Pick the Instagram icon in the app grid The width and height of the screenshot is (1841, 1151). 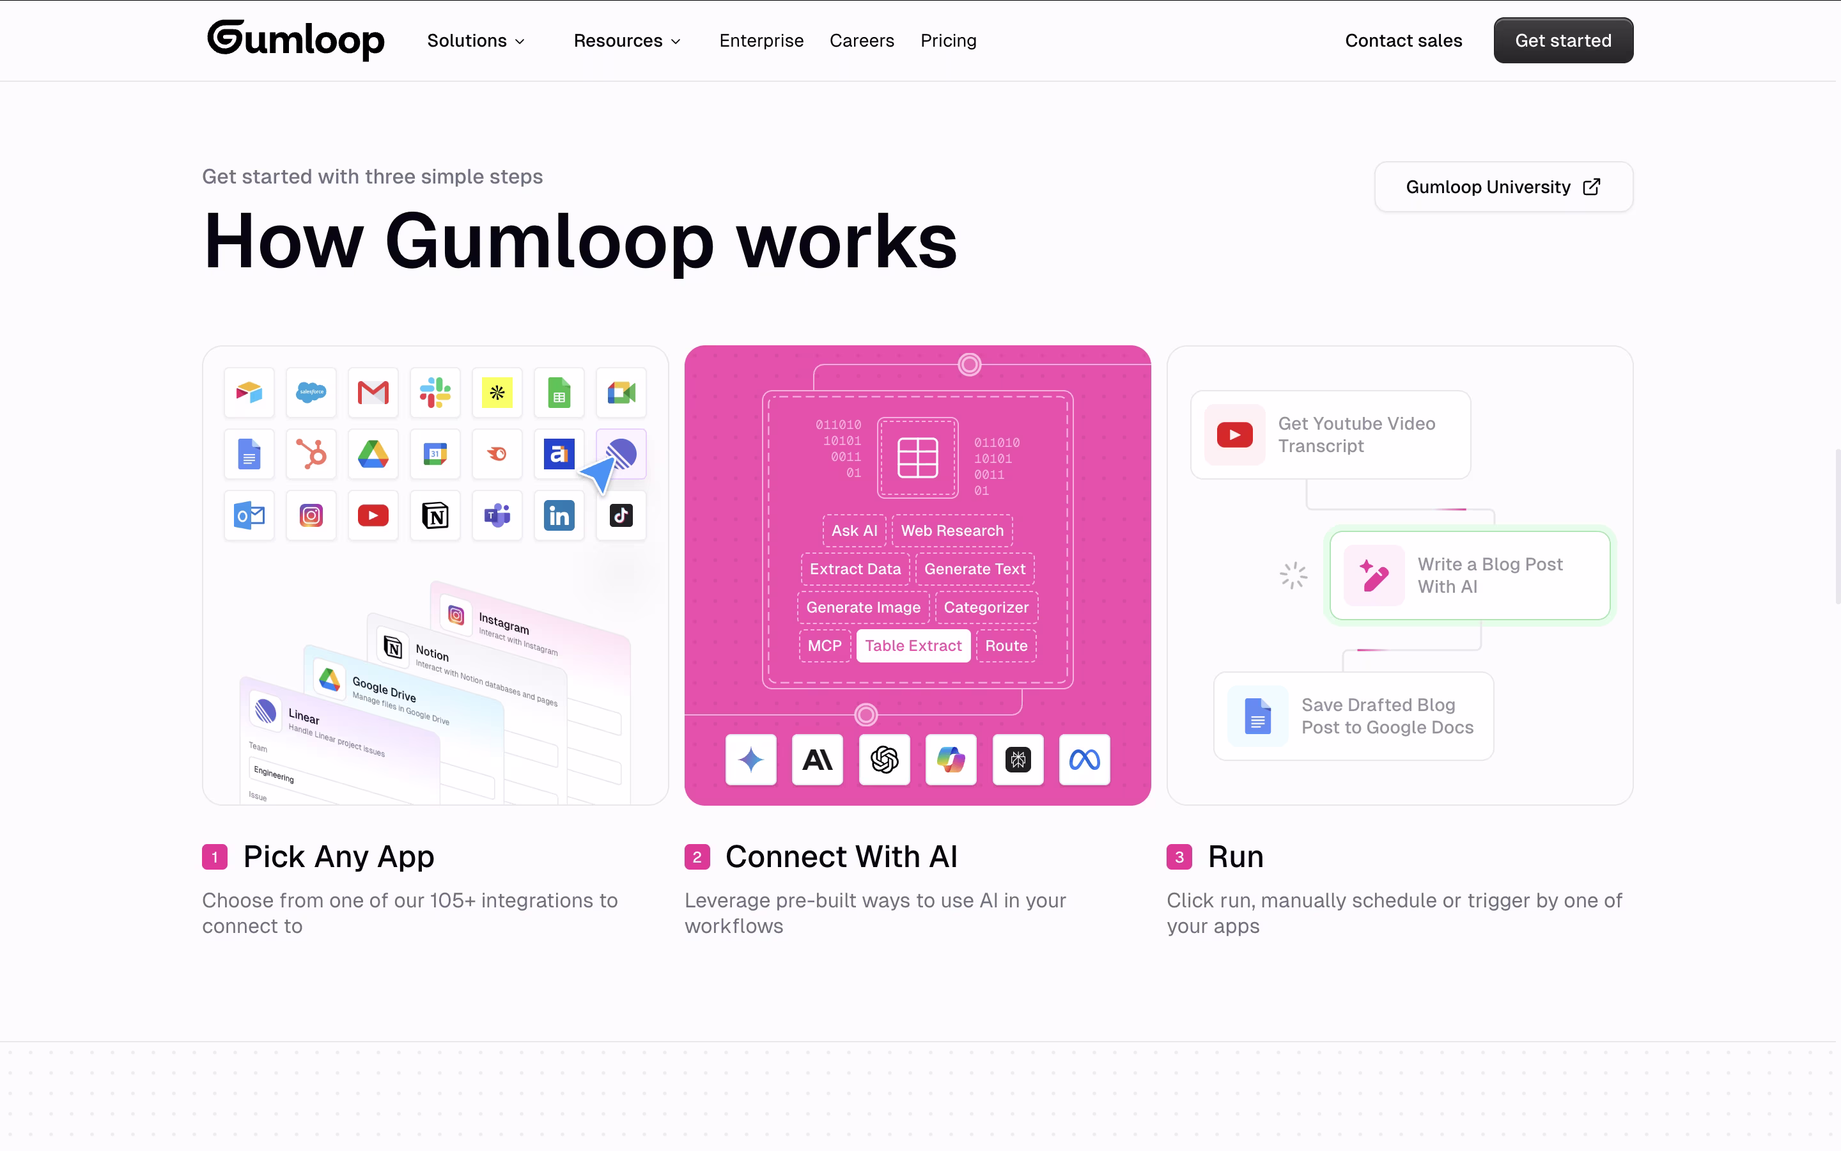[x=311, y=516]
